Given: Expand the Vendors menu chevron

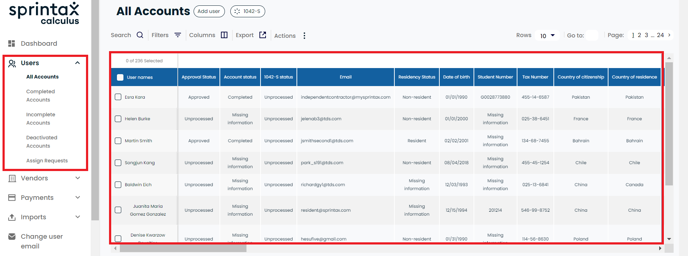Looking at the screenshot, I should (77, 178).
